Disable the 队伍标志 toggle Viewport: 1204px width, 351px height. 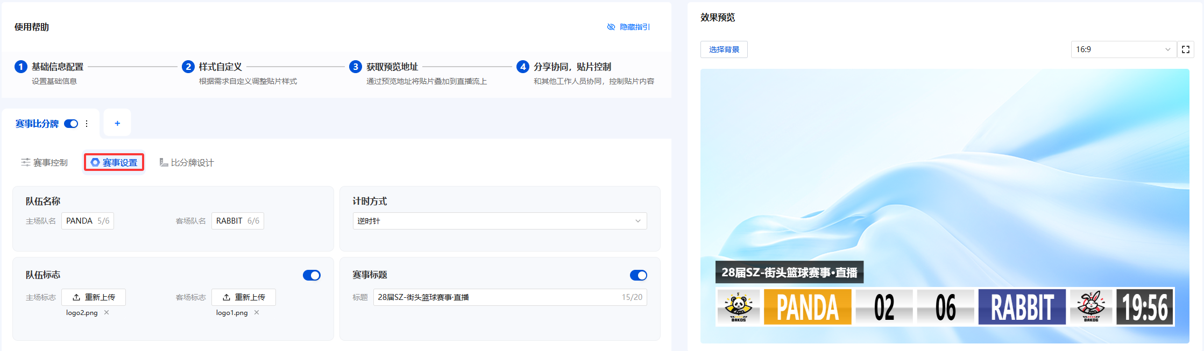[x=311, y=275]
